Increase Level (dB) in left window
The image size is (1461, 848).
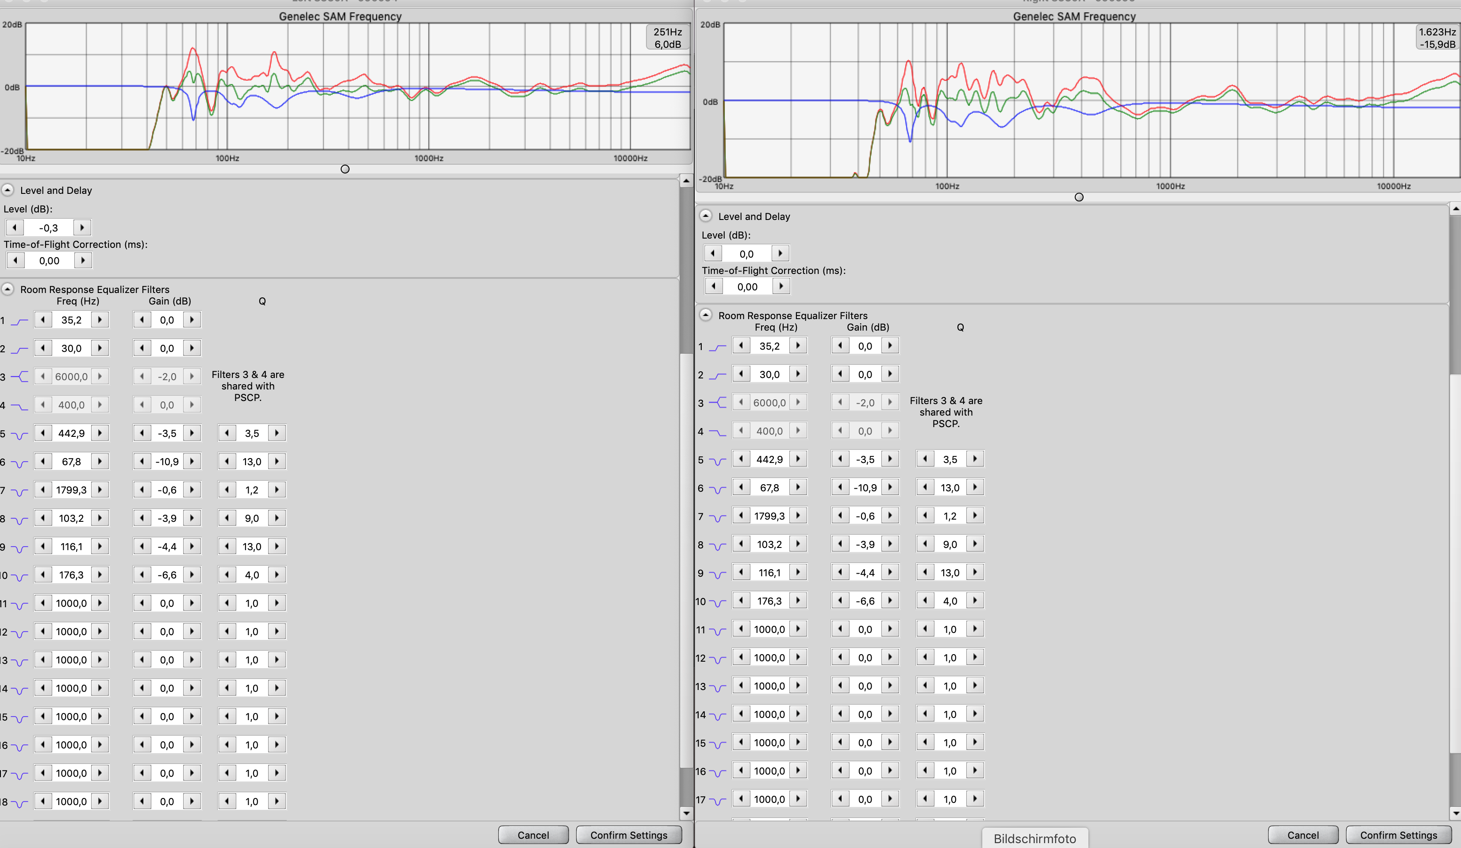coord(82,227)
